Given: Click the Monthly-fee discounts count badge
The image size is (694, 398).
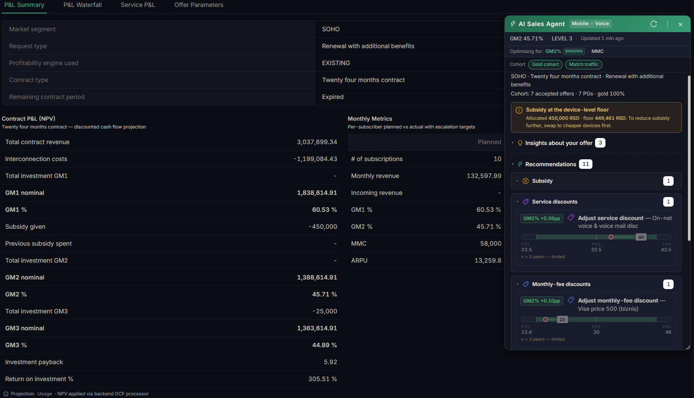Looking at the screenshot, I should 668,284.
